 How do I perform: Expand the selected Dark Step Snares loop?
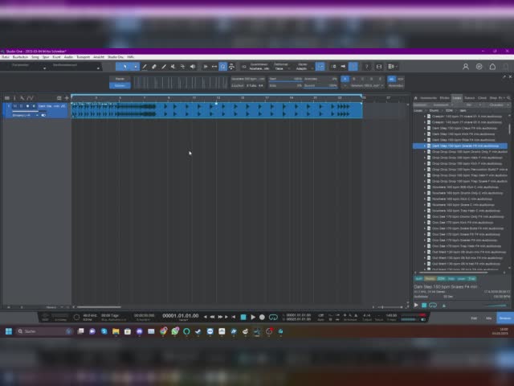pos(425,146)
